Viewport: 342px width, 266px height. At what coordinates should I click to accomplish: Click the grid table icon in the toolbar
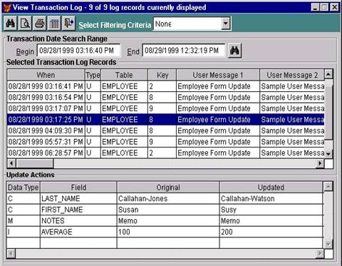click(x=54, y=24)
